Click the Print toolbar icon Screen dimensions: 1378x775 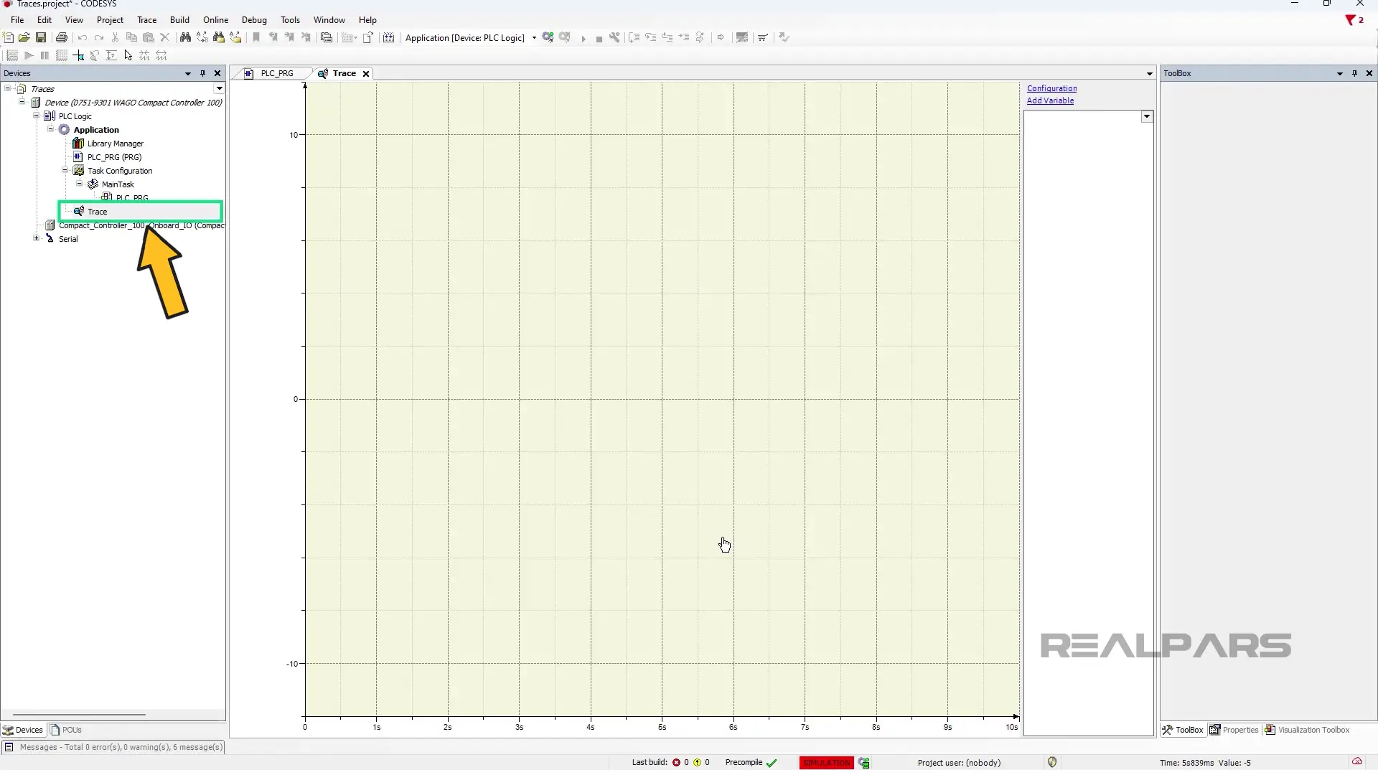point(62,38)
